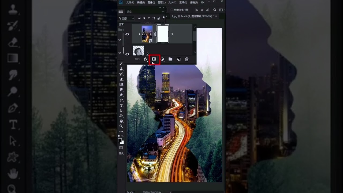Create a new layer icon
This screenshot has height=193, width=343.
coord(179,59)
